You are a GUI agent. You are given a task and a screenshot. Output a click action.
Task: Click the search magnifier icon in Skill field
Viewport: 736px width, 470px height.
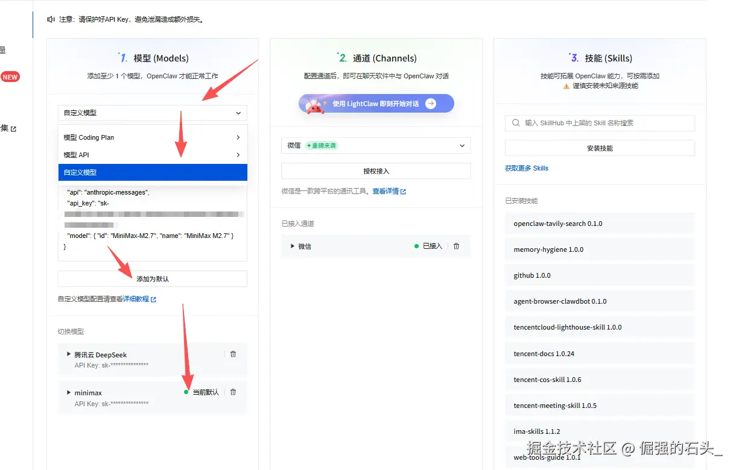[x=516, y=123]
